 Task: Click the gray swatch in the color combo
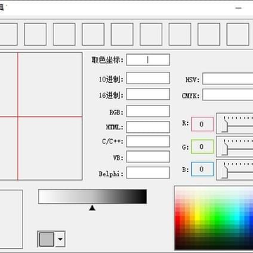coord(46,239)
